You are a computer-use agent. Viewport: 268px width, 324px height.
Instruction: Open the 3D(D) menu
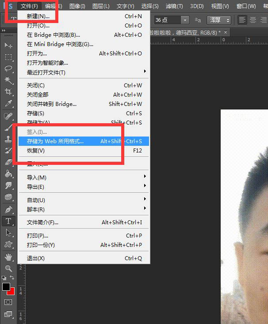[x=197, y=6]
